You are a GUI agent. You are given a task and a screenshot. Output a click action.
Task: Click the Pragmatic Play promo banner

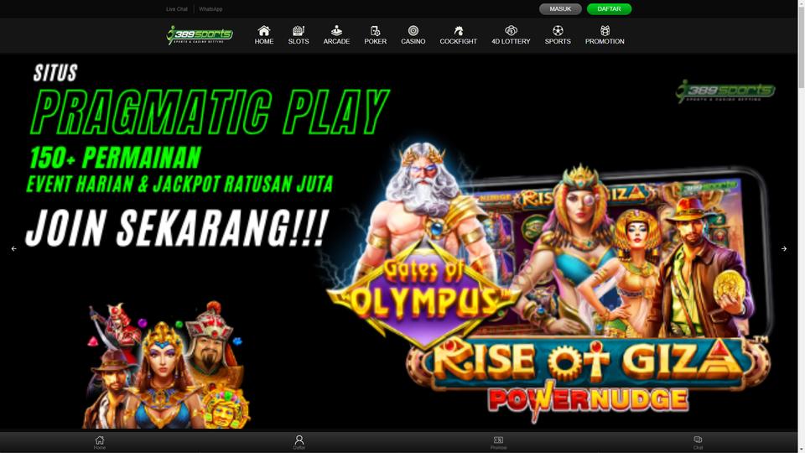(399, 242)
